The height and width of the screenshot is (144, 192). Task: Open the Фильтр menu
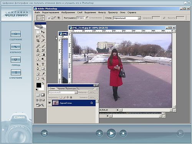click(x=102, y=12)
